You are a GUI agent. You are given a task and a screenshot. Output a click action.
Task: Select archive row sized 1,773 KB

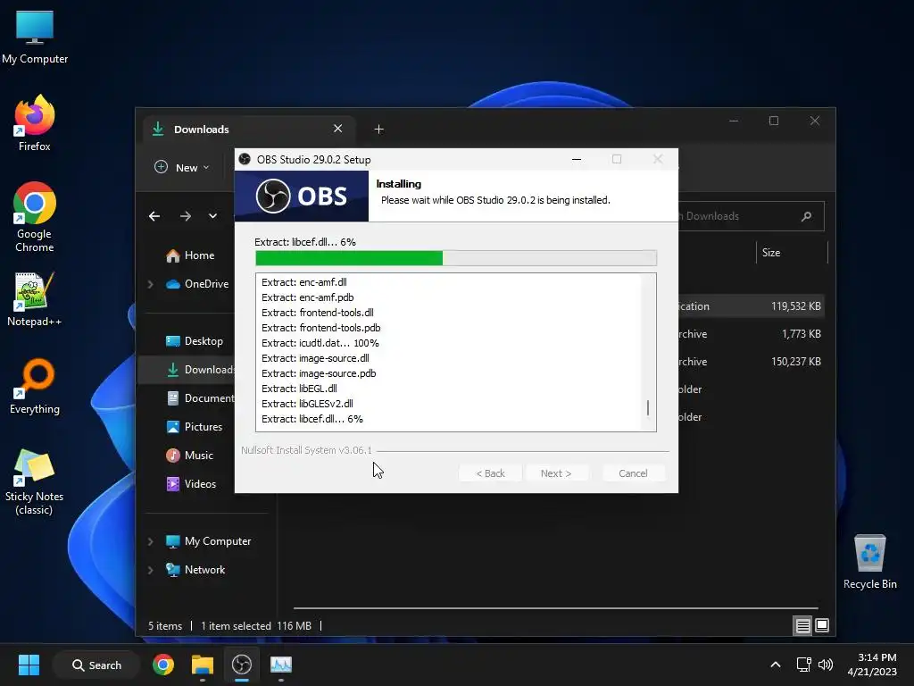pyautogui.click(x=751, y=334)
